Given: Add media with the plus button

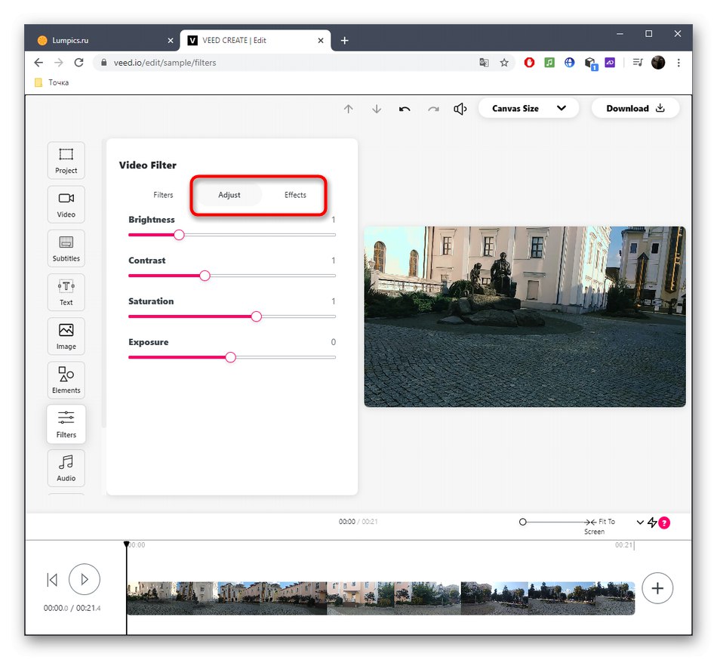Looking at the screenshot, I should [657, 588].
